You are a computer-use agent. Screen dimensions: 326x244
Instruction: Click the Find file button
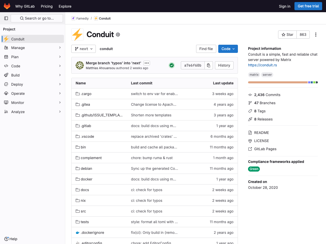pos(206,49)
